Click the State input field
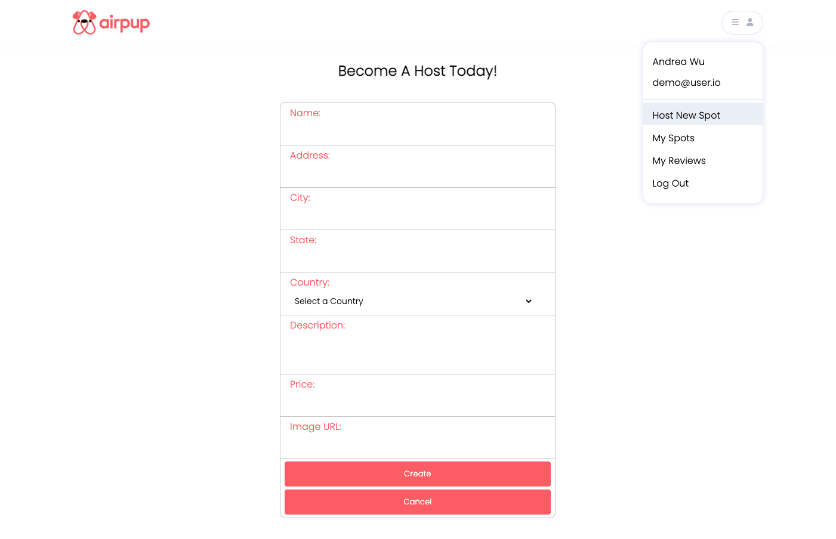The image size is (836, 539). [417, 258]
